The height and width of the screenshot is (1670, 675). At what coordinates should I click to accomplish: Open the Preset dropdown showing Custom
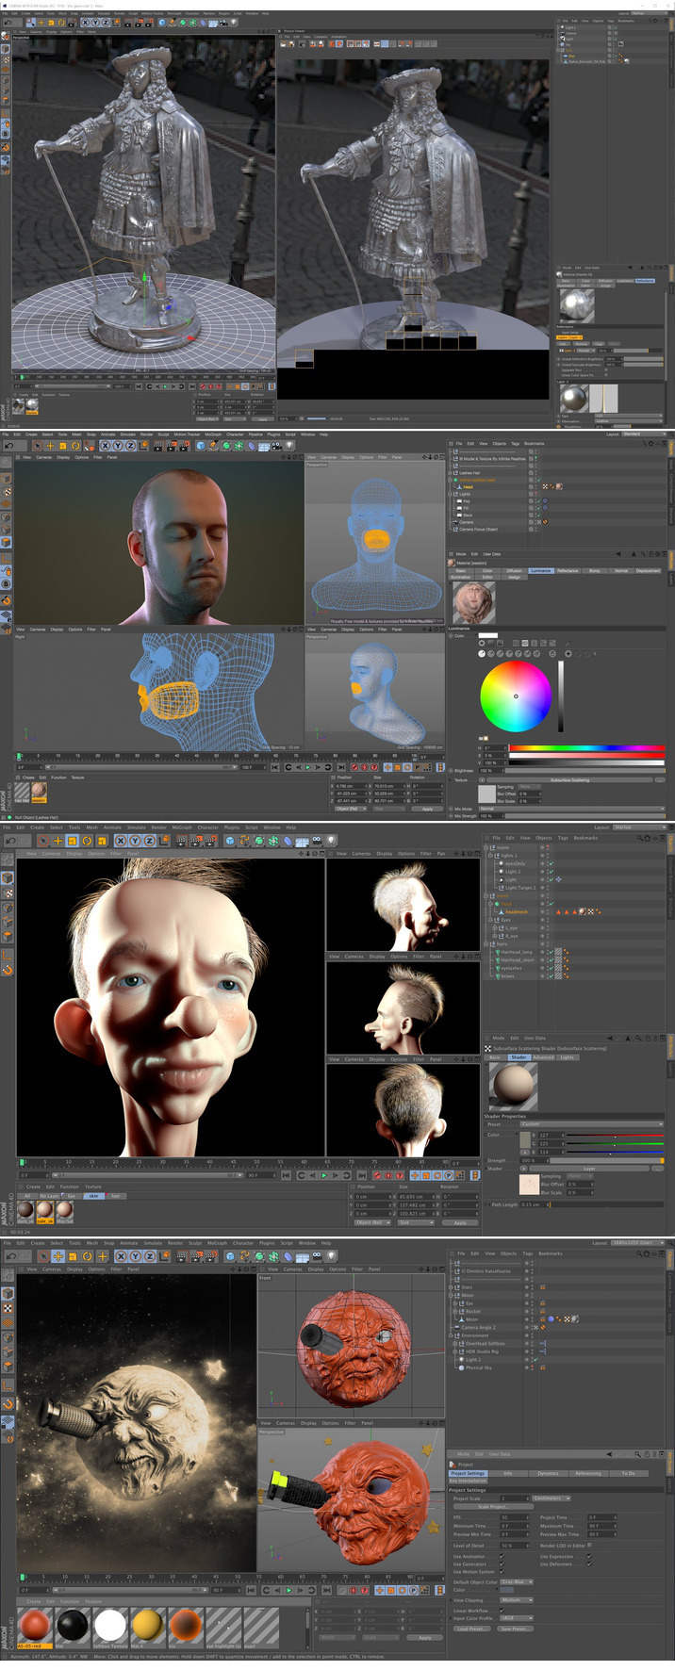(x=592, y=1124)
